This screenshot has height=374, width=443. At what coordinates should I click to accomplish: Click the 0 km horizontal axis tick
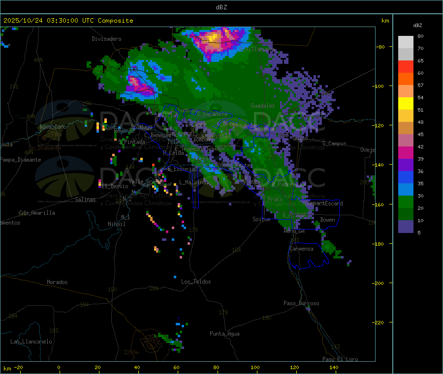coord(59,367)
